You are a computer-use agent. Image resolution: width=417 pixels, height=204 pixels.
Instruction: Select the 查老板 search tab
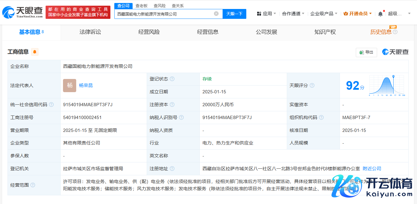(x=142, y=6)
